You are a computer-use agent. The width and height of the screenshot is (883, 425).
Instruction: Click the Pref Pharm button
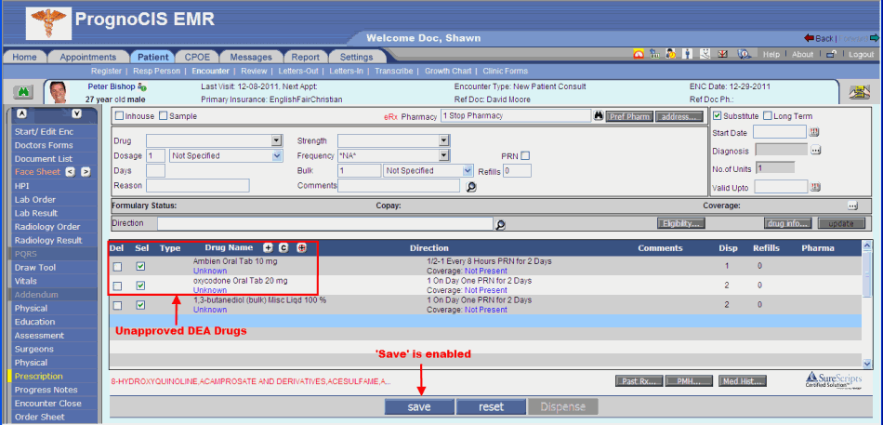(x=629, y=116)
